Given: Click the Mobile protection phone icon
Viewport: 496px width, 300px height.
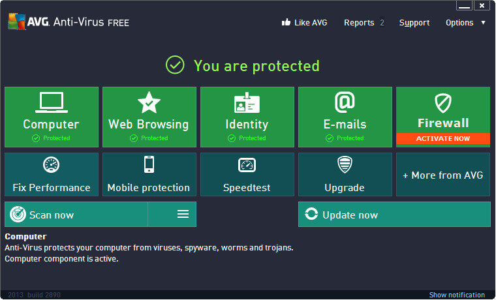Looking at the screenshot, I should click(149, 164).
